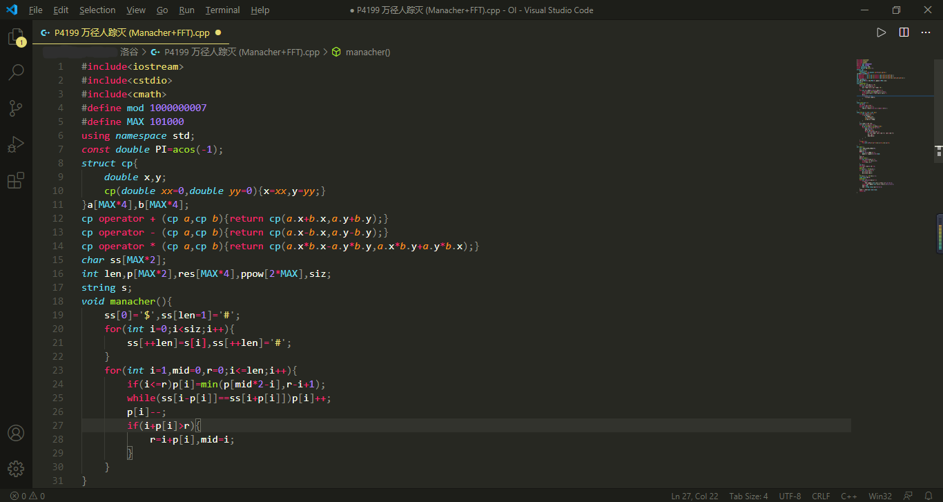Click the manacher() breadcrumb

(368, 52)
